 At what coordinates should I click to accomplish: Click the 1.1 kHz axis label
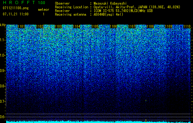tap(2, 40)
